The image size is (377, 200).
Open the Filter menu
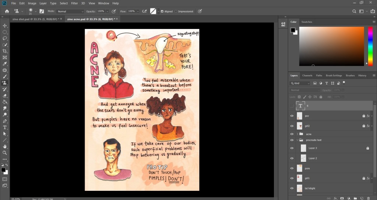point(74,3)
